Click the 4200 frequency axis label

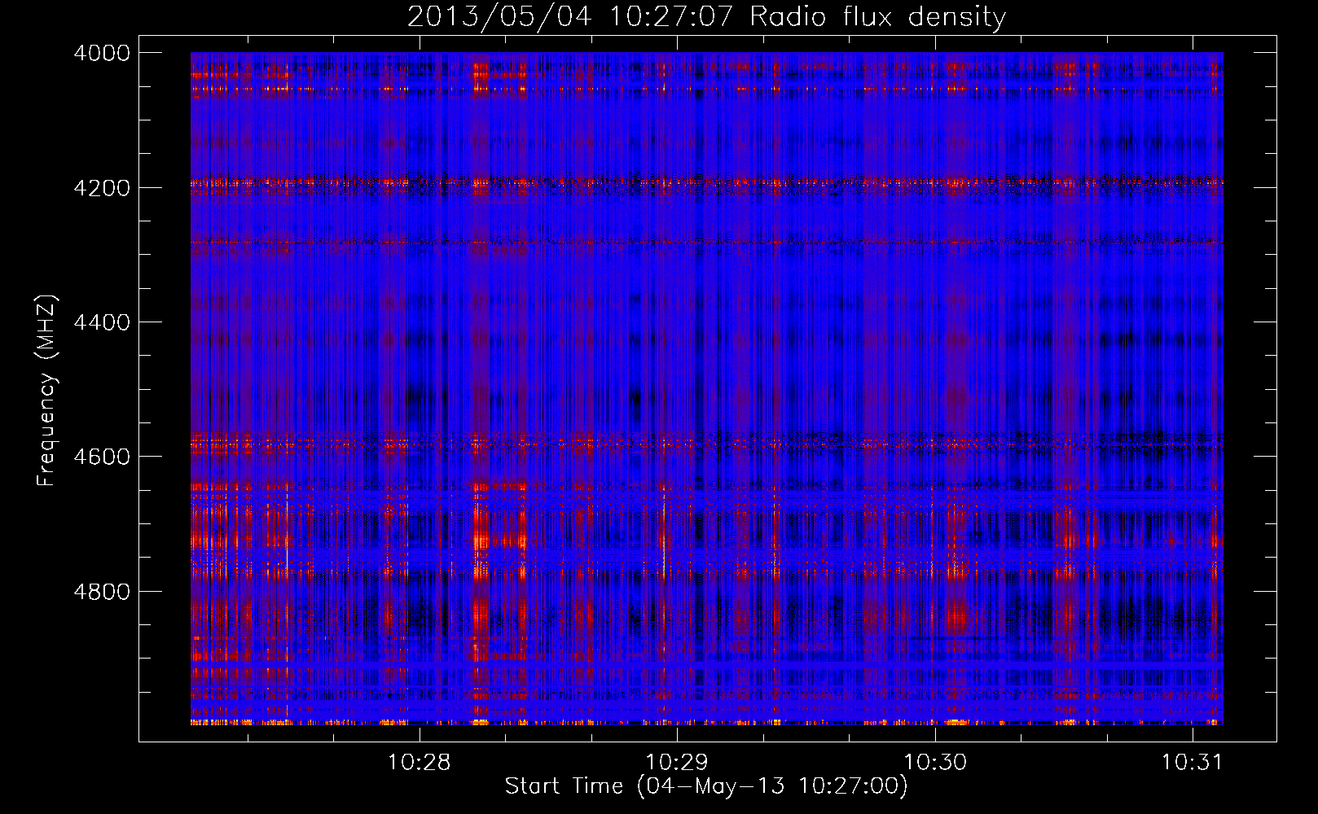pyautogui.click(x=102, y=188)
